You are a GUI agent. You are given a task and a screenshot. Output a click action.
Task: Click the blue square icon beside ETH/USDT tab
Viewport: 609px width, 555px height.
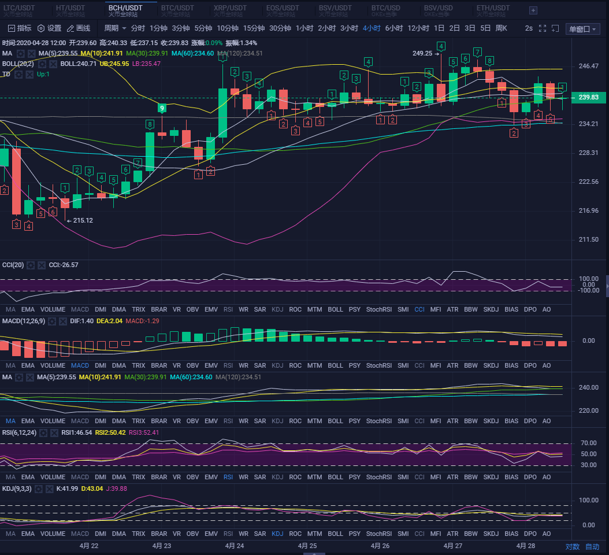coord(532,10)
